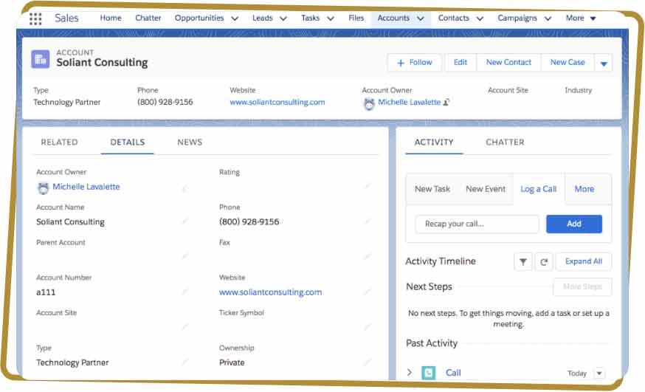The height and width of the screenshot is (392, 645).
Task: Click the activity timeline filter icon
Action: 522,261
